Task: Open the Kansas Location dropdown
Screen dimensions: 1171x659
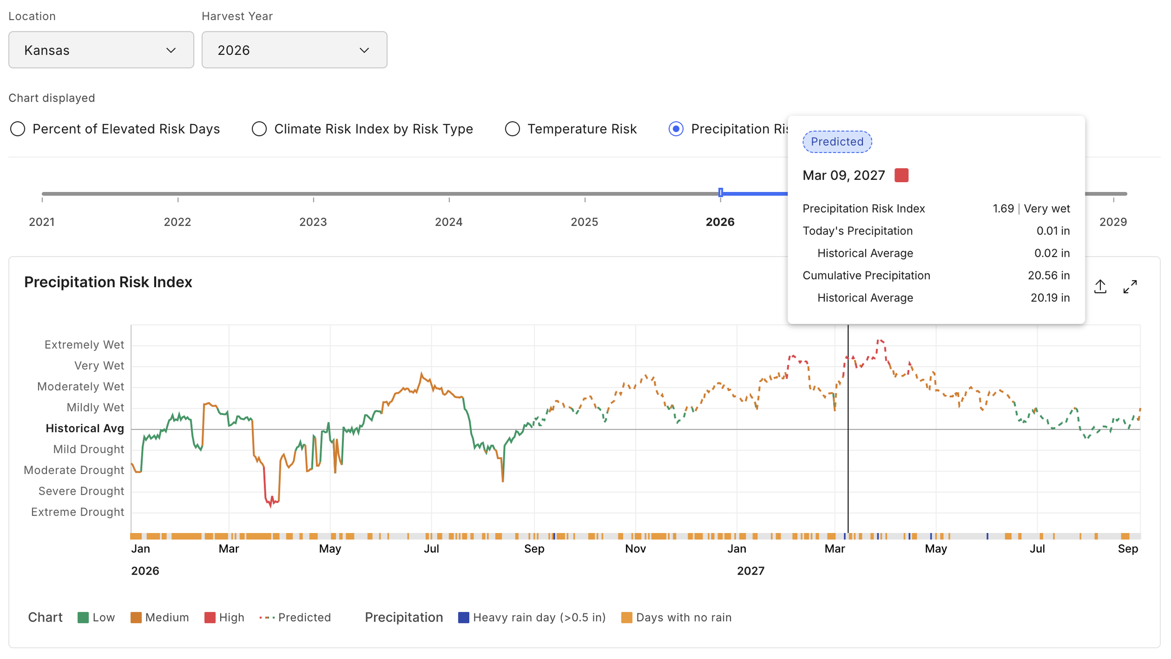Action: pyautogui.click(x=101, y=50)
